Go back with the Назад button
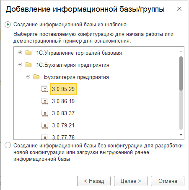Screen dimensions: 189x190 [94, 181]
